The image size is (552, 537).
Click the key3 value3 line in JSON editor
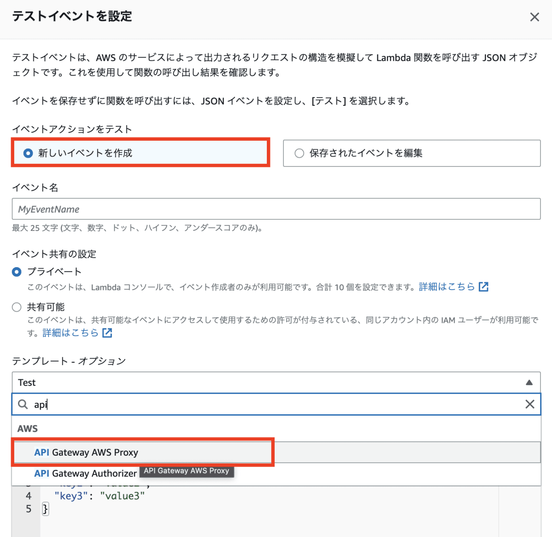coord(99,496)
